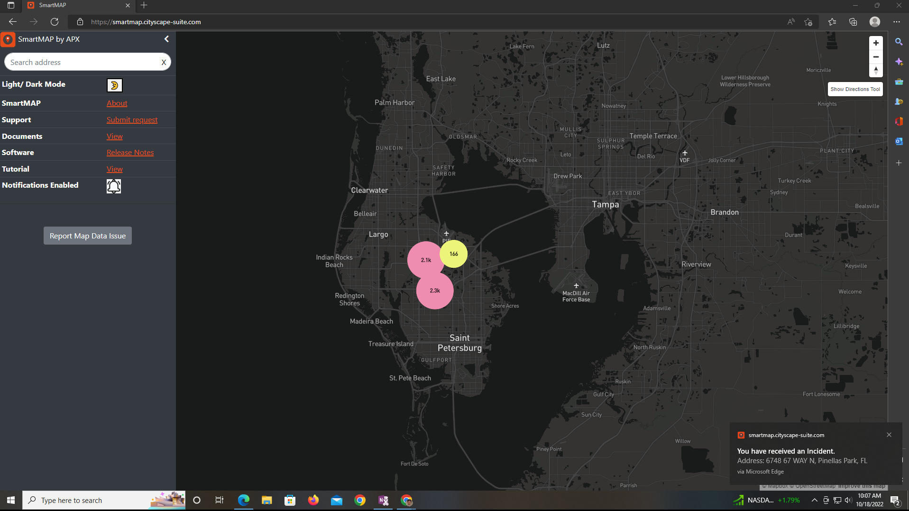Screen dimensions: 909x511
Task: Show hidden system tray icons
Action: pos(814,500)
